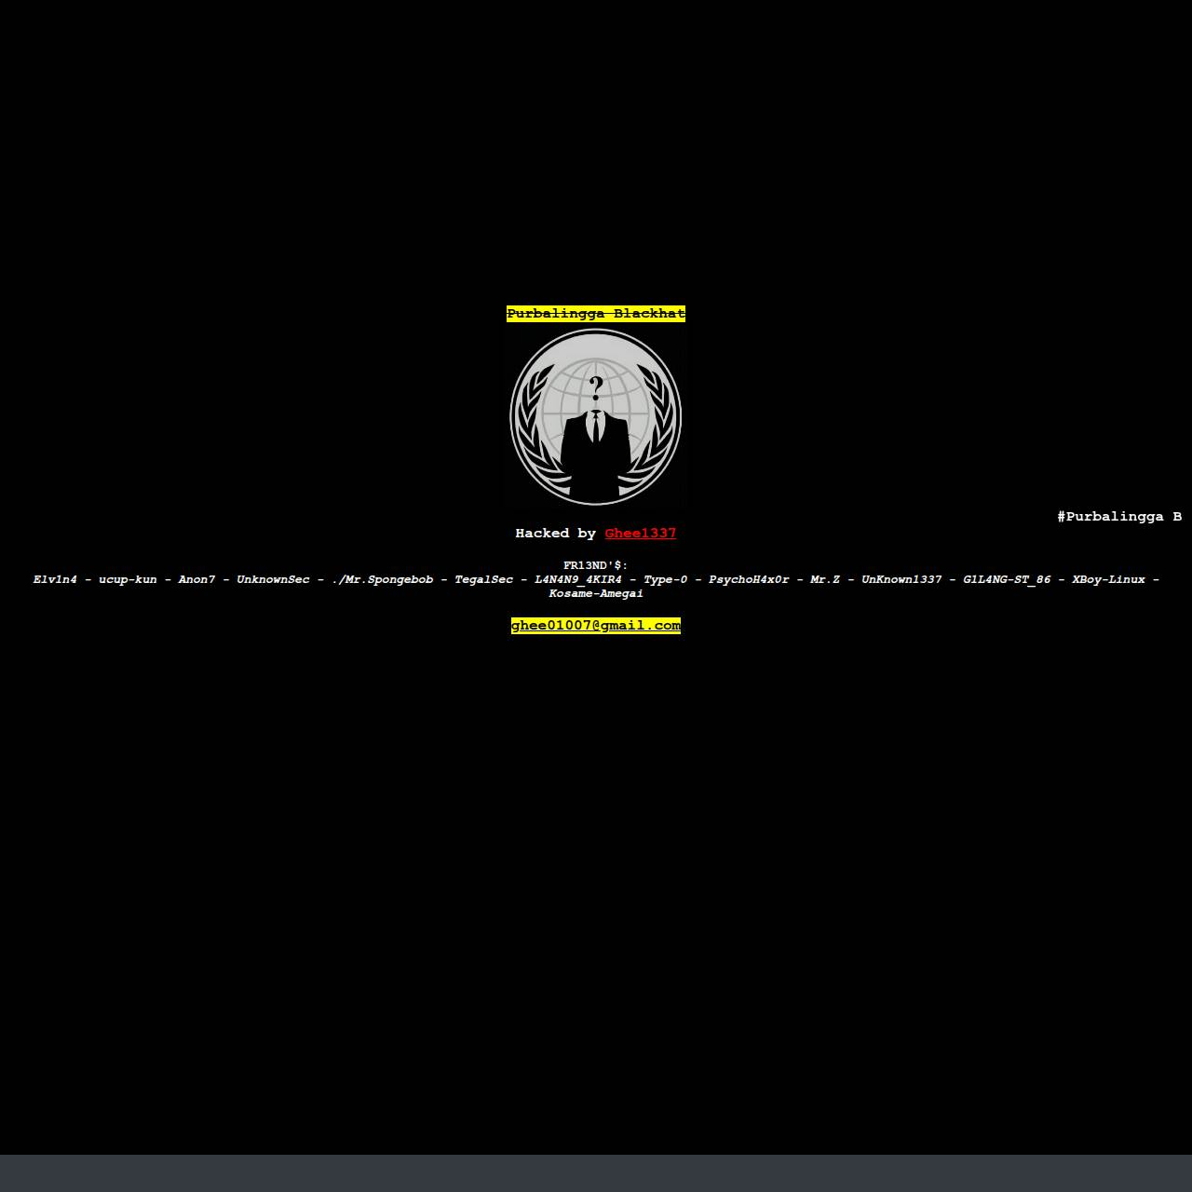Click the name 'TegalSec'

click(x=484, y=579)
